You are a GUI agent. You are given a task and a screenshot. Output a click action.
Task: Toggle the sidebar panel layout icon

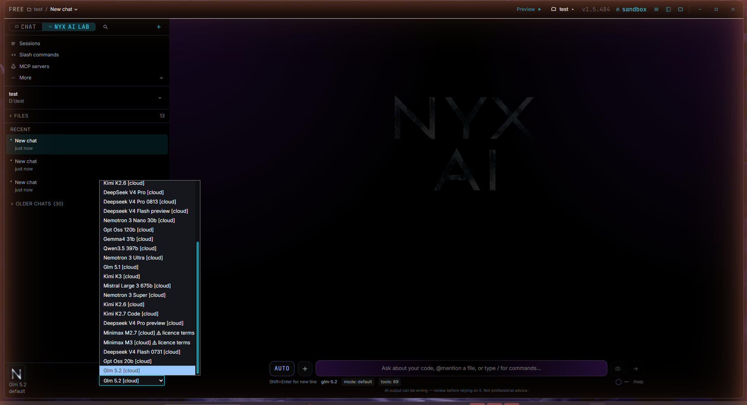point(668,9)
